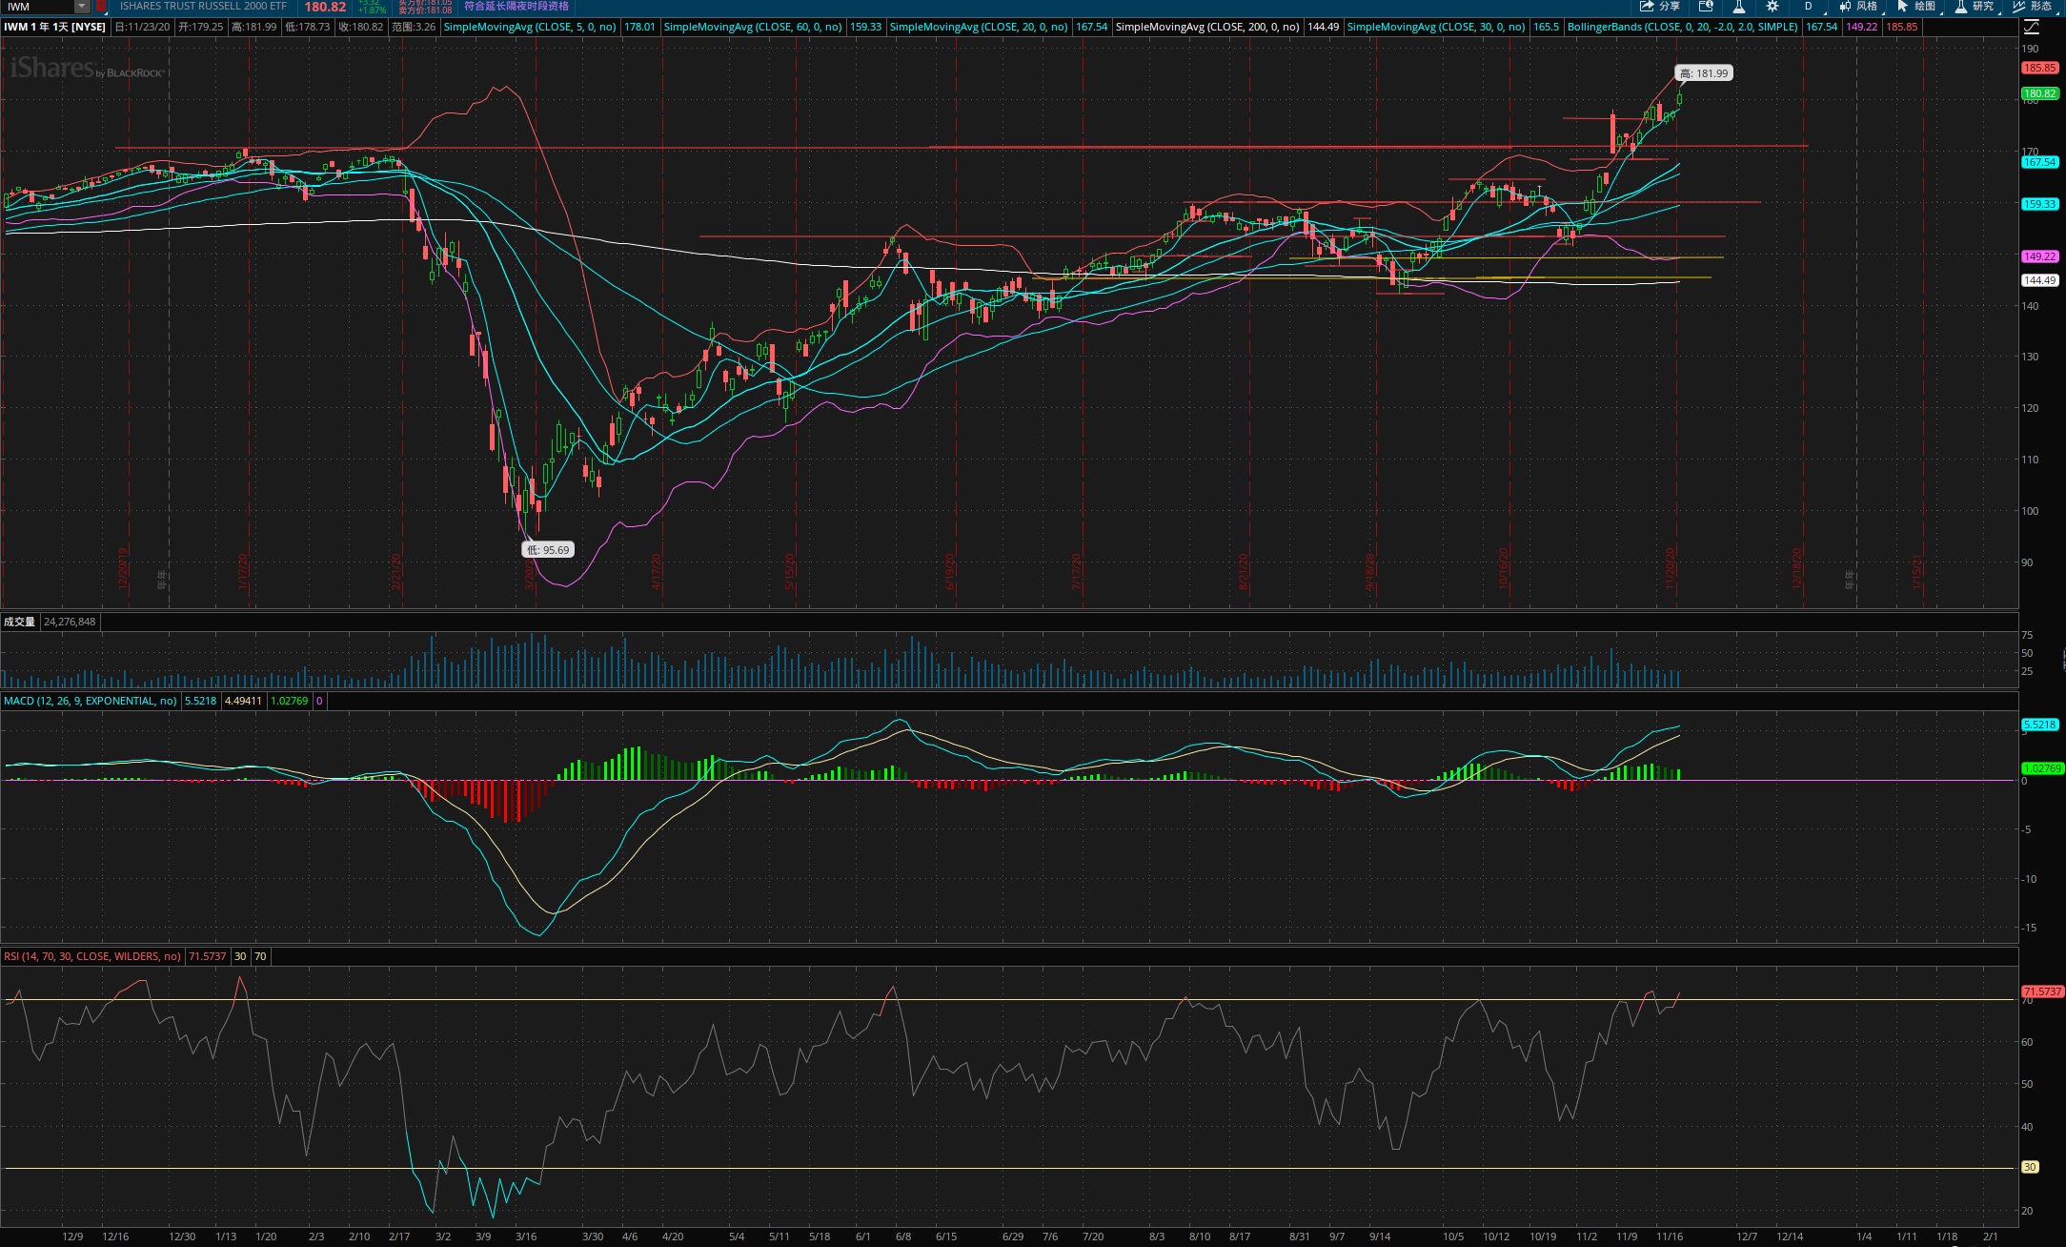Click the MACD (12, 26, 9, EXPONENTIAL, no) label

pos(91,701)
